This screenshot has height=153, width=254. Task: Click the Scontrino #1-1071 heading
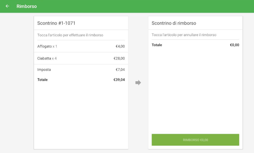pyautogui.click(x=56, y=23)
